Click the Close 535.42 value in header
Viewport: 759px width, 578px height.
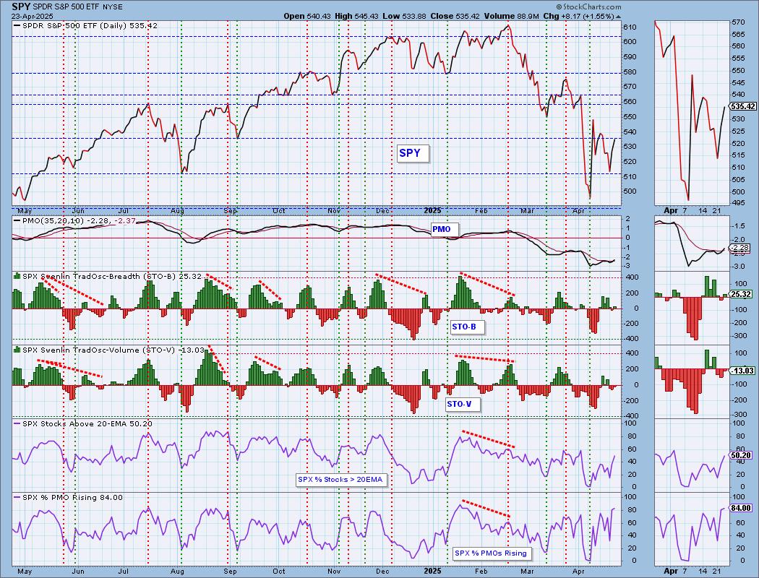pyautogui.click(x=455, y=16)
